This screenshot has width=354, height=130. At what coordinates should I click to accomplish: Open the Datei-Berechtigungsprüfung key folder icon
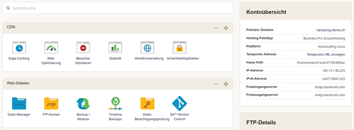147,104
